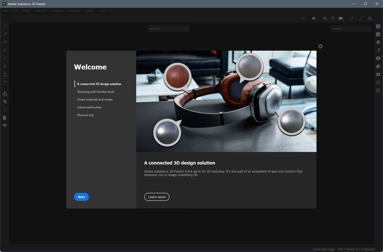Open the Log panel icon

(378, 91)
